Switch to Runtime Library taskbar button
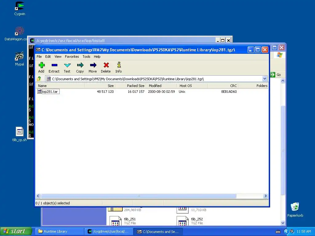Viewport: 315px width, 236px height. (x=59, y=231)
